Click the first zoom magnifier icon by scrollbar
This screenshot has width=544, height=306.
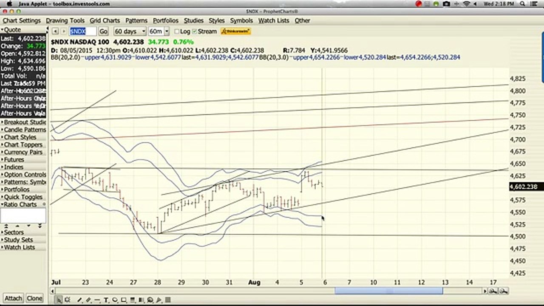(x=493, y=291)
